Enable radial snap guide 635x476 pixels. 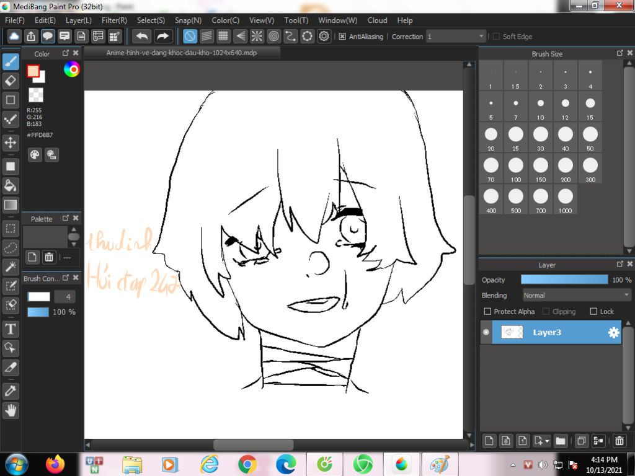257,37
